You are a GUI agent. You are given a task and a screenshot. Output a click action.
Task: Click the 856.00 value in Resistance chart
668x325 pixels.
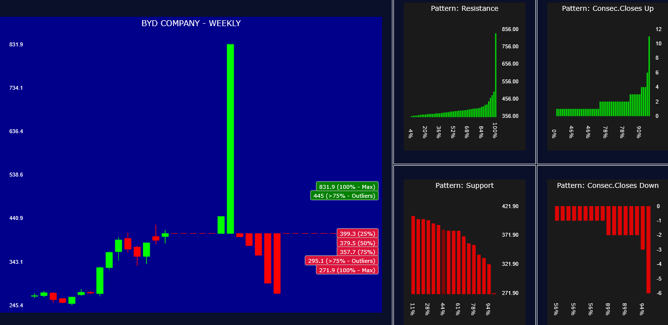510,29
